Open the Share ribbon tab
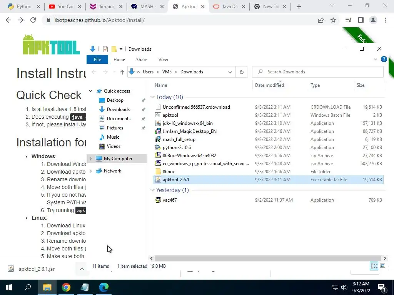Viewport: 394px width, 295px height. point(142,60)
